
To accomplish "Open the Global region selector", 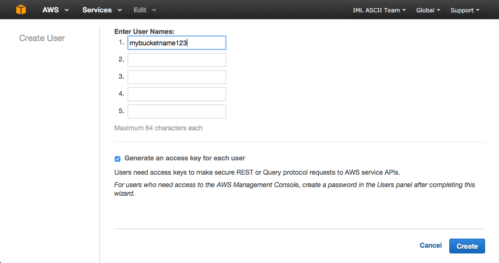I will [x=428, y=10].
